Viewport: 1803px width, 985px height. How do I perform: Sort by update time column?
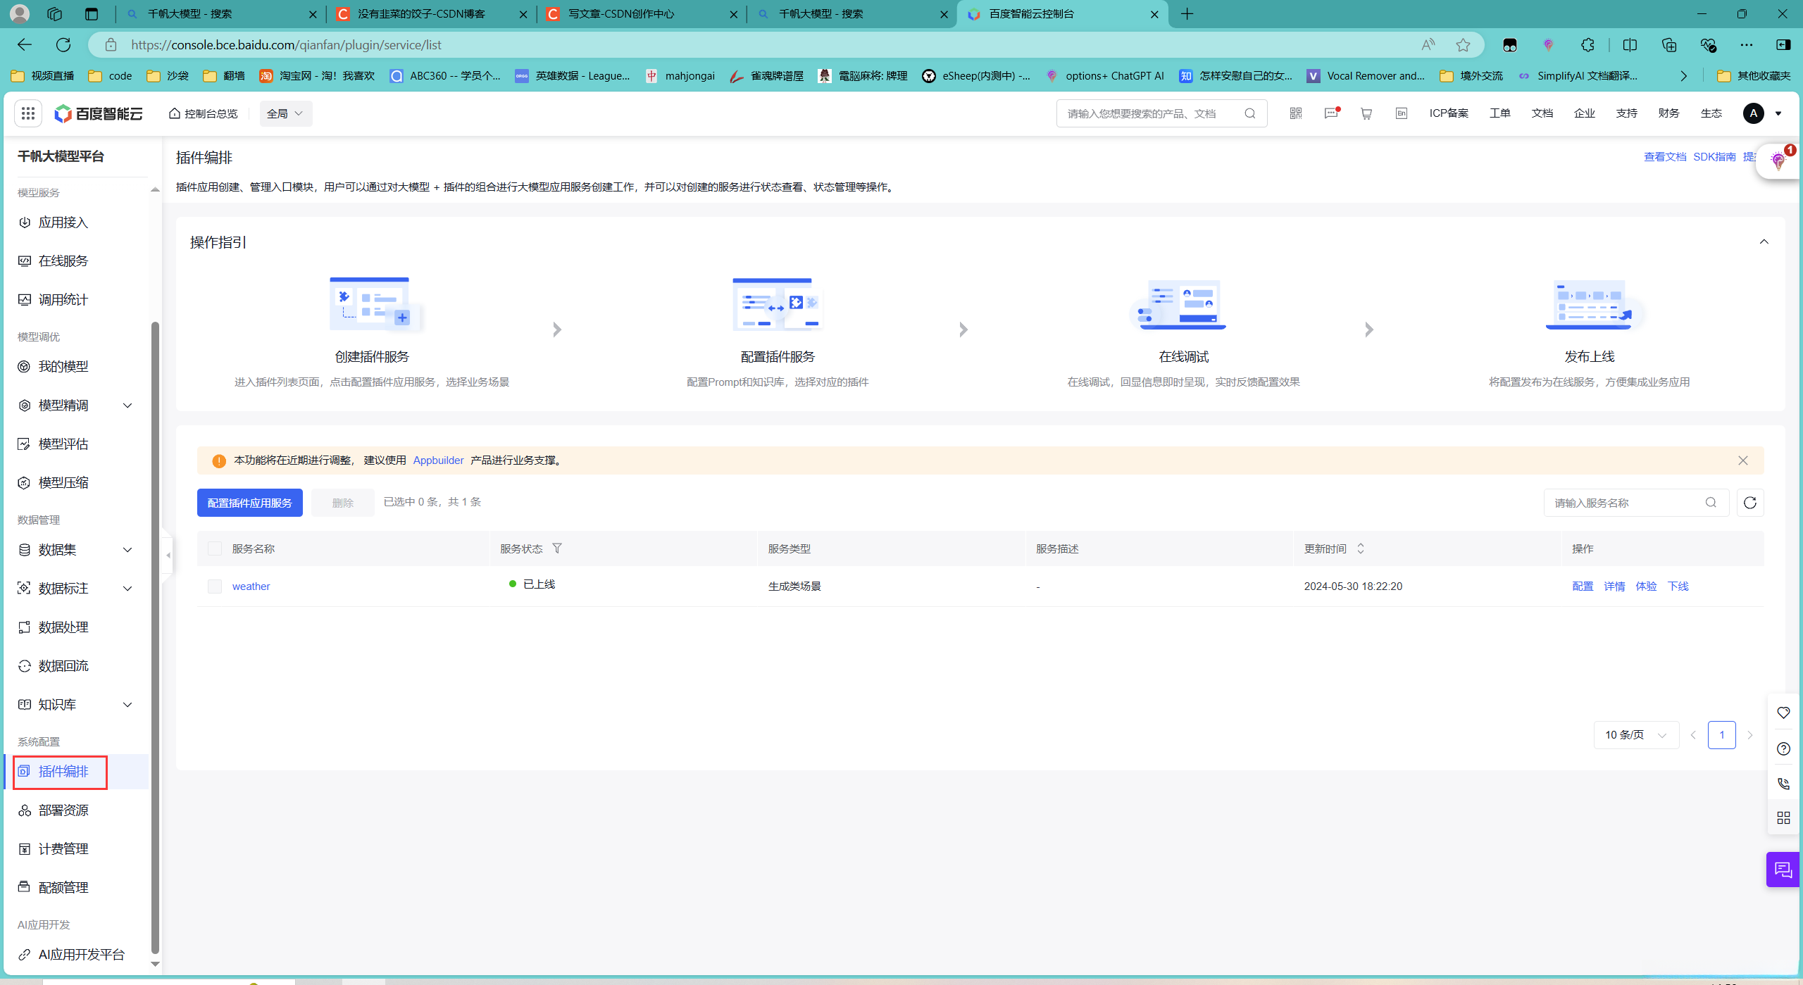(x=1360, y=548)
